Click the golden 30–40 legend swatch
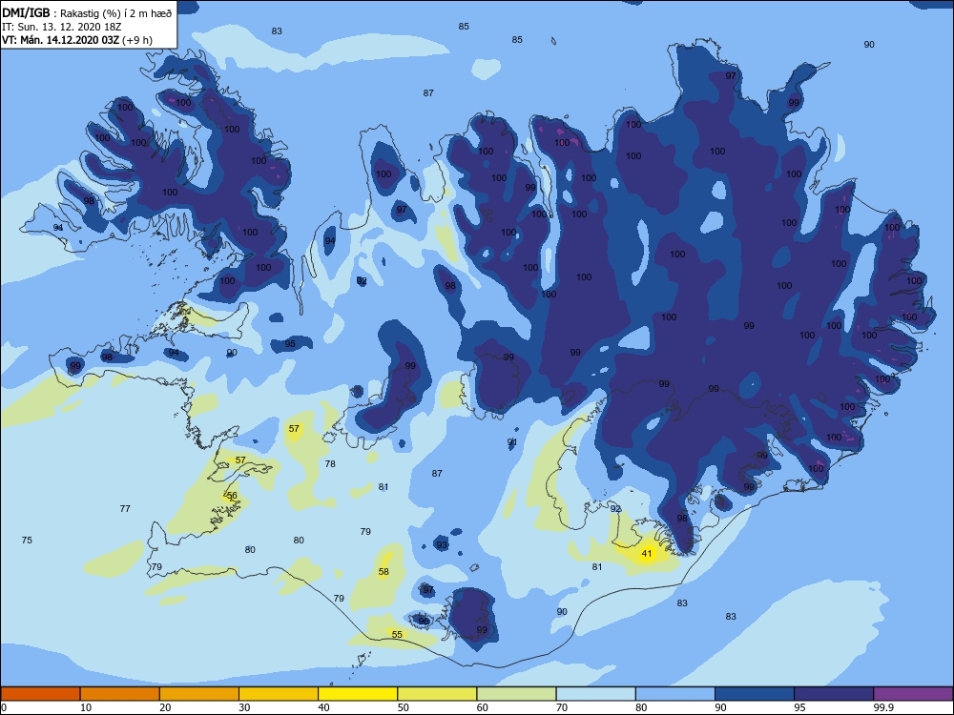 [x=279, y=694]
